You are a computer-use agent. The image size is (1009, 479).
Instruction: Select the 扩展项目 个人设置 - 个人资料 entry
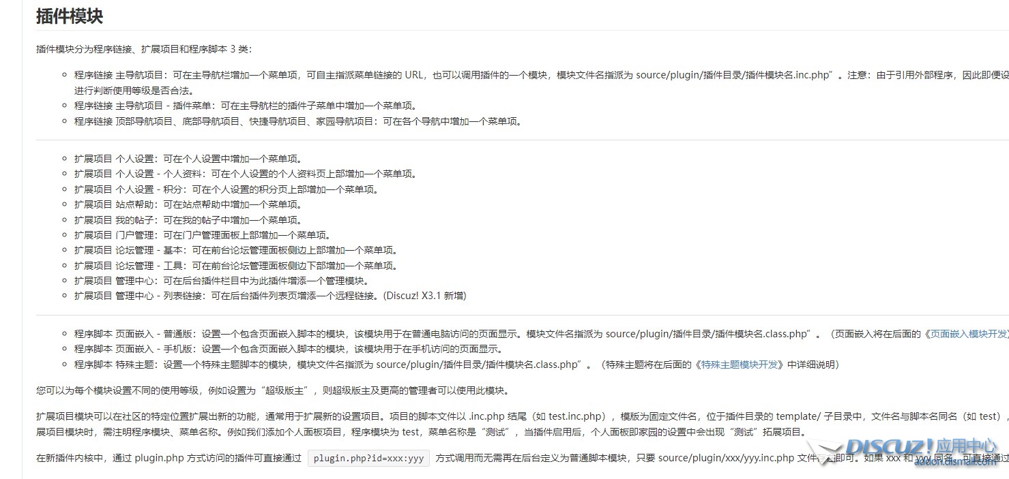coord(246,174)
